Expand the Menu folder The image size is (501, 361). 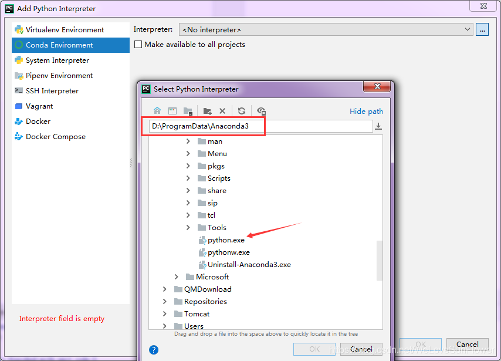pos(188,153)
